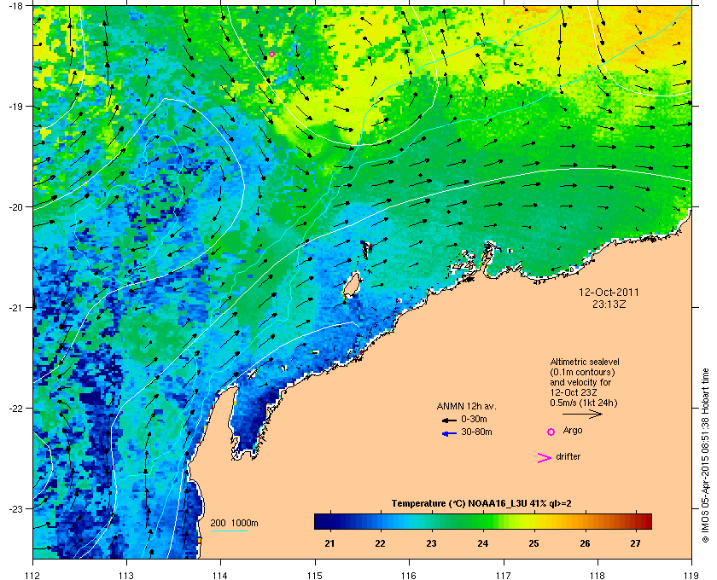The width and height of the screenshot is (717, 580).
Task: Click the '(0.1m contours)' legend text
Action: tap(582, 372)
